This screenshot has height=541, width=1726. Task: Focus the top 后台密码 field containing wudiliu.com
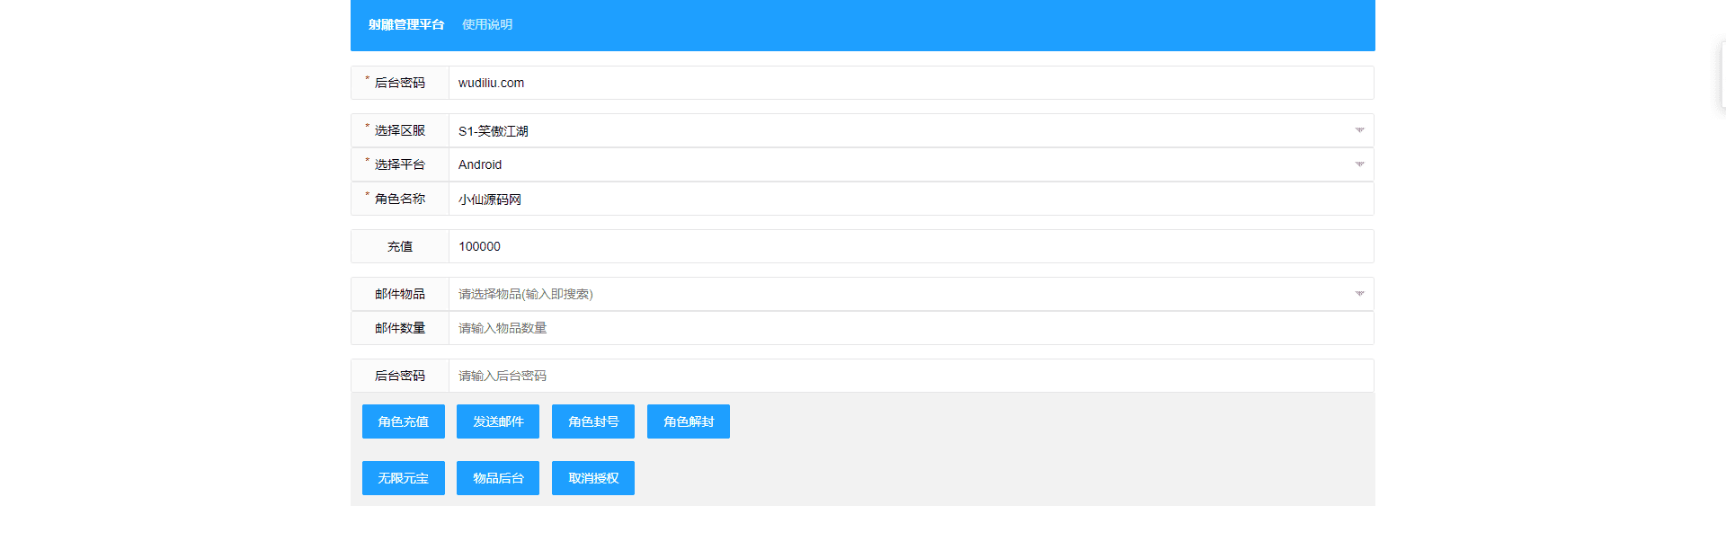pos(912,83)
